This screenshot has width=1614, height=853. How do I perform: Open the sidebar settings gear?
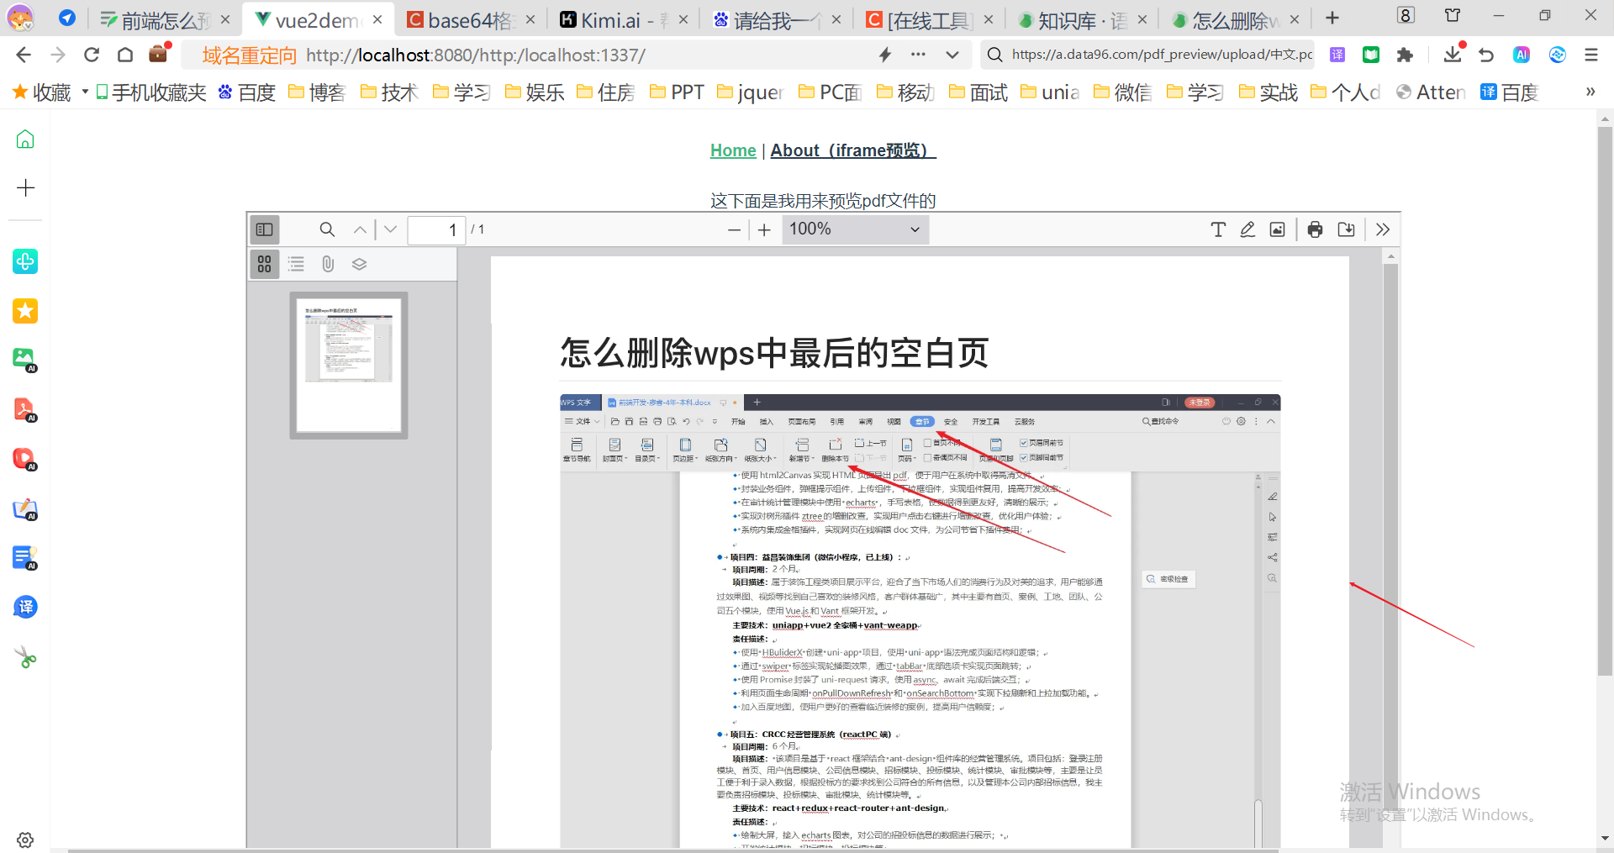[25, 840]
